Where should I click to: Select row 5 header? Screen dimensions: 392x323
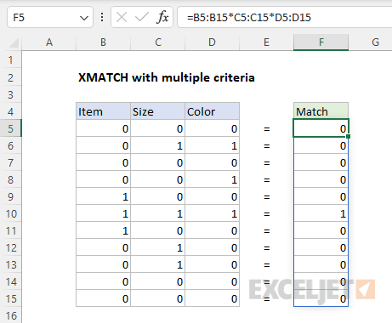(x=11, y=128)
